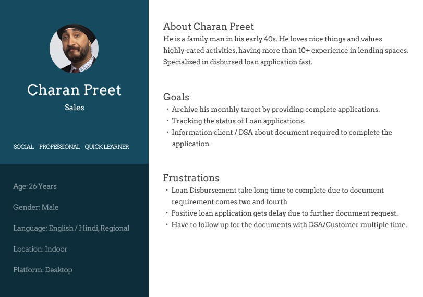This screenshot has height=297, width=423.
Task: Click the Frustrations section heading
Action: 191,178
